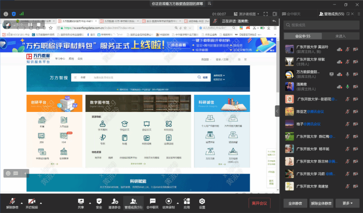The image size is (363, 213).
Task: Open video options arrow beside camera button
Action: 41,203
